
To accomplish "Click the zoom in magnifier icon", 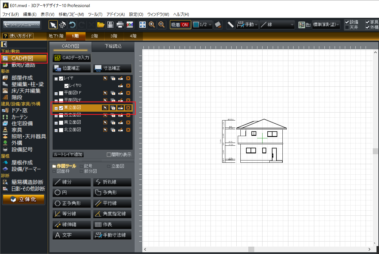I will pyautogui.click(x=152, y=25).
